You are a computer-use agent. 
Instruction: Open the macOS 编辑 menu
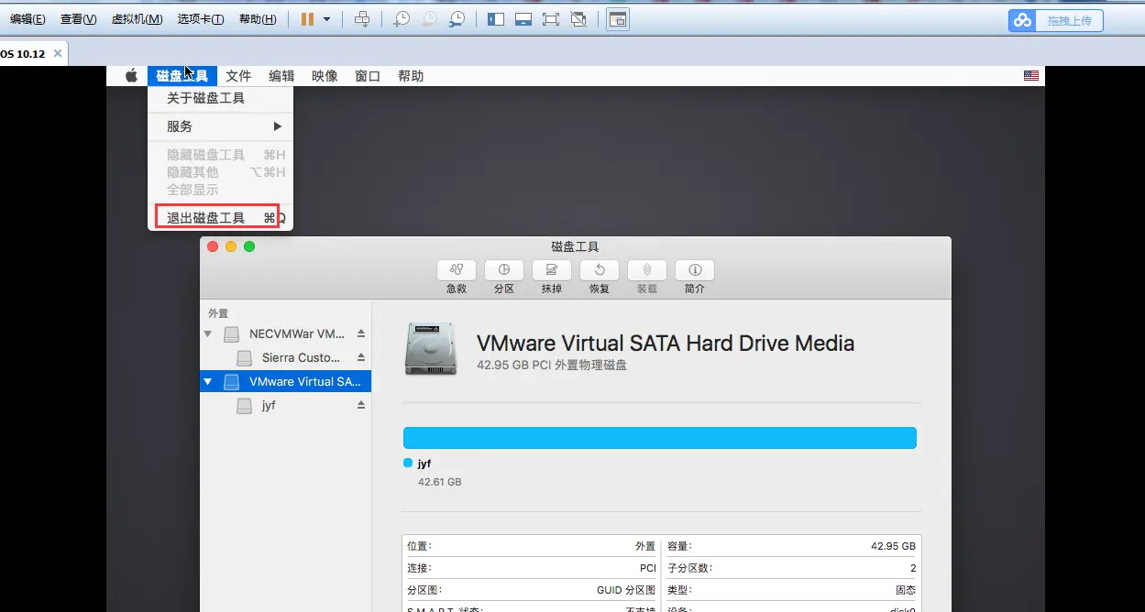click(281, 76)
